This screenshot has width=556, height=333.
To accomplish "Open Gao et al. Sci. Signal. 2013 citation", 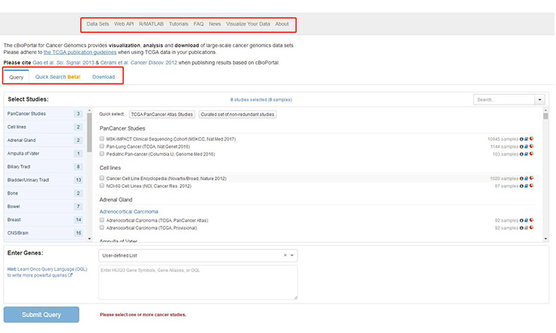I will (x=63, y=63).
